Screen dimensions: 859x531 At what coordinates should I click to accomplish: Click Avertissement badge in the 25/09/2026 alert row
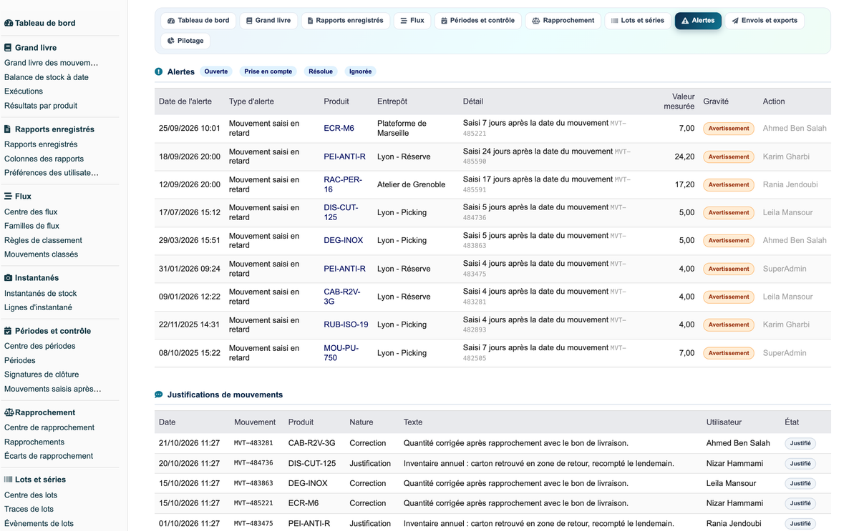pyautogui.click(x=729, y=129)
